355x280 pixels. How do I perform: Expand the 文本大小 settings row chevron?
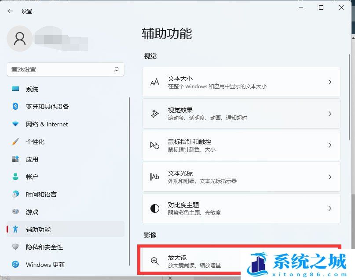pyautogui.click(x=330, y=82)
